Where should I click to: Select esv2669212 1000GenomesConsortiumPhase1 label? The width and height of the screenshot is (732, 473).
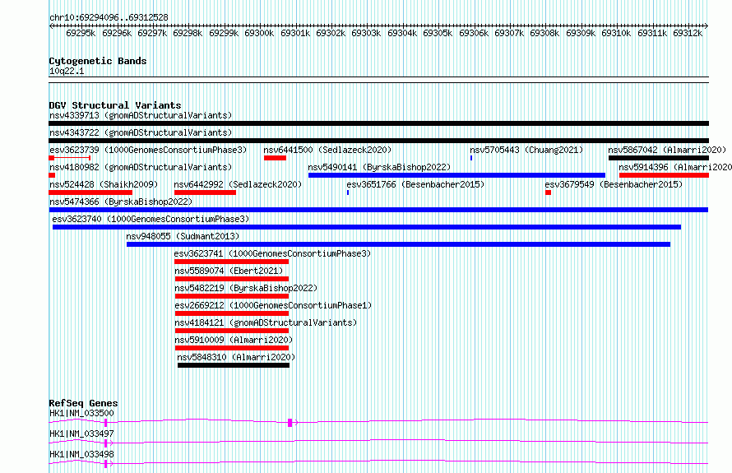coord(274,305)
